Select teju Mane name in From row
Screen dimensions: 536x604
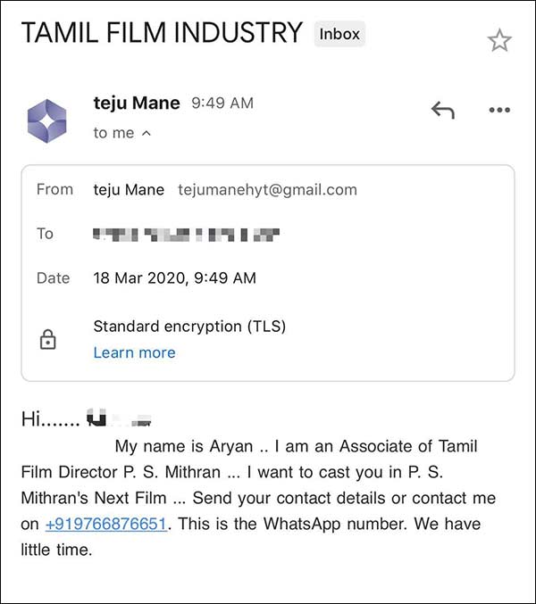tap(129, 190)
